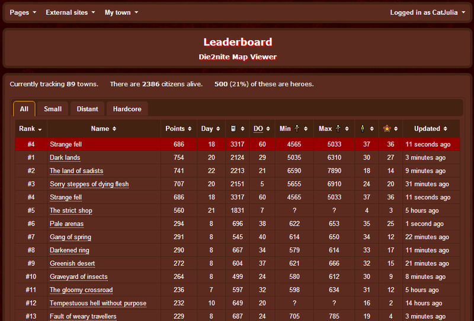Switch to the Small tab
The image size is (474, 321).
click(x=53, y=109)
